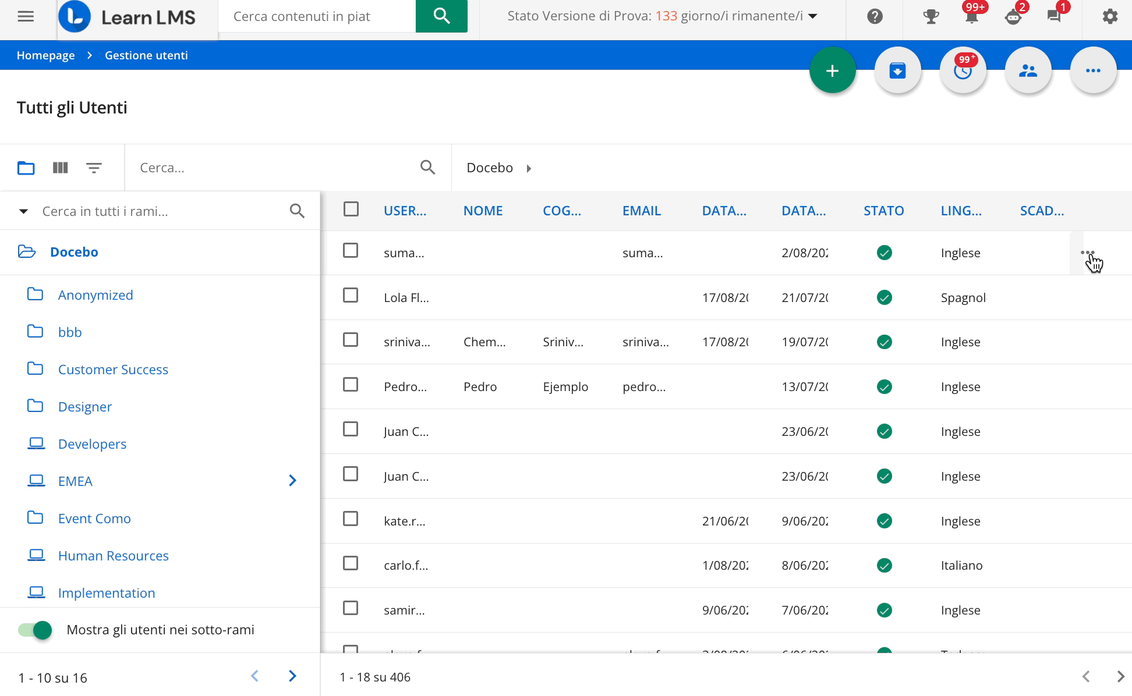Sort by LING... column header

[961, 211]
